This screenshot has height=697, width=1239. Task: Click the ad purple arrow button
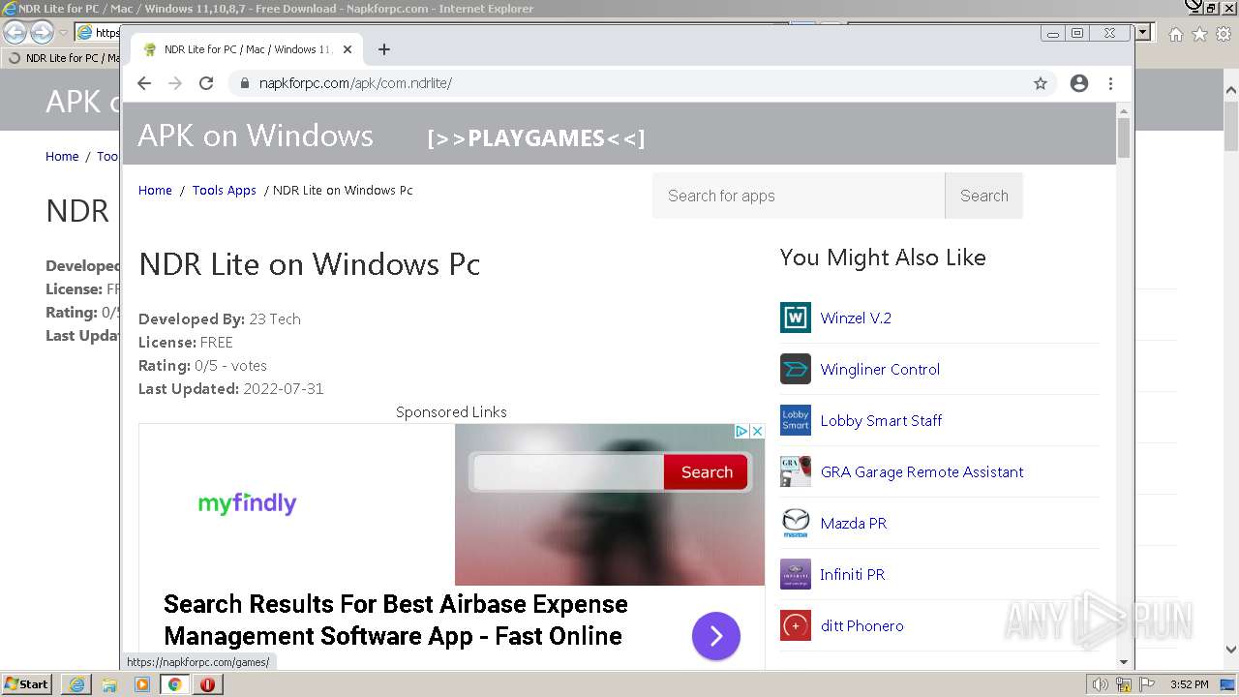716,636
